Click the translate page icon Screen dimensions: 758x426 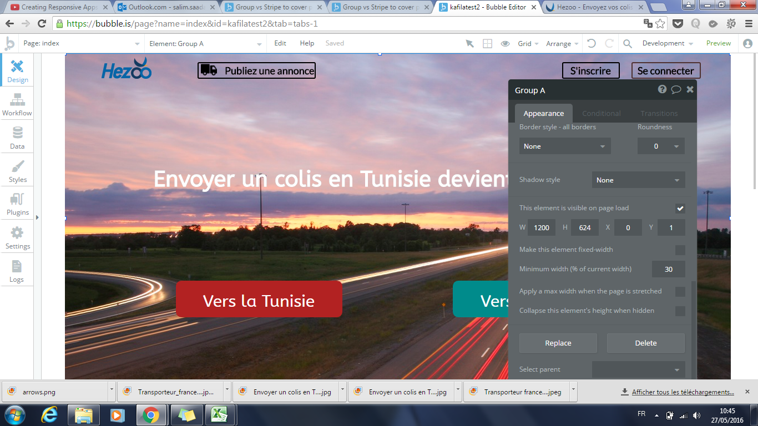point(648,24)
